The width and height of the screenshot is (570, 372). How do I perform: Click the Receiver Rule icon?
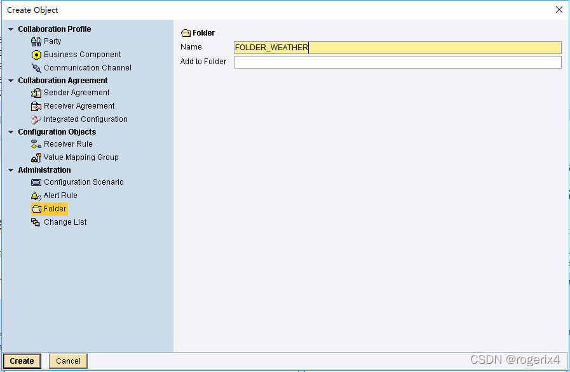click(36, 144)
